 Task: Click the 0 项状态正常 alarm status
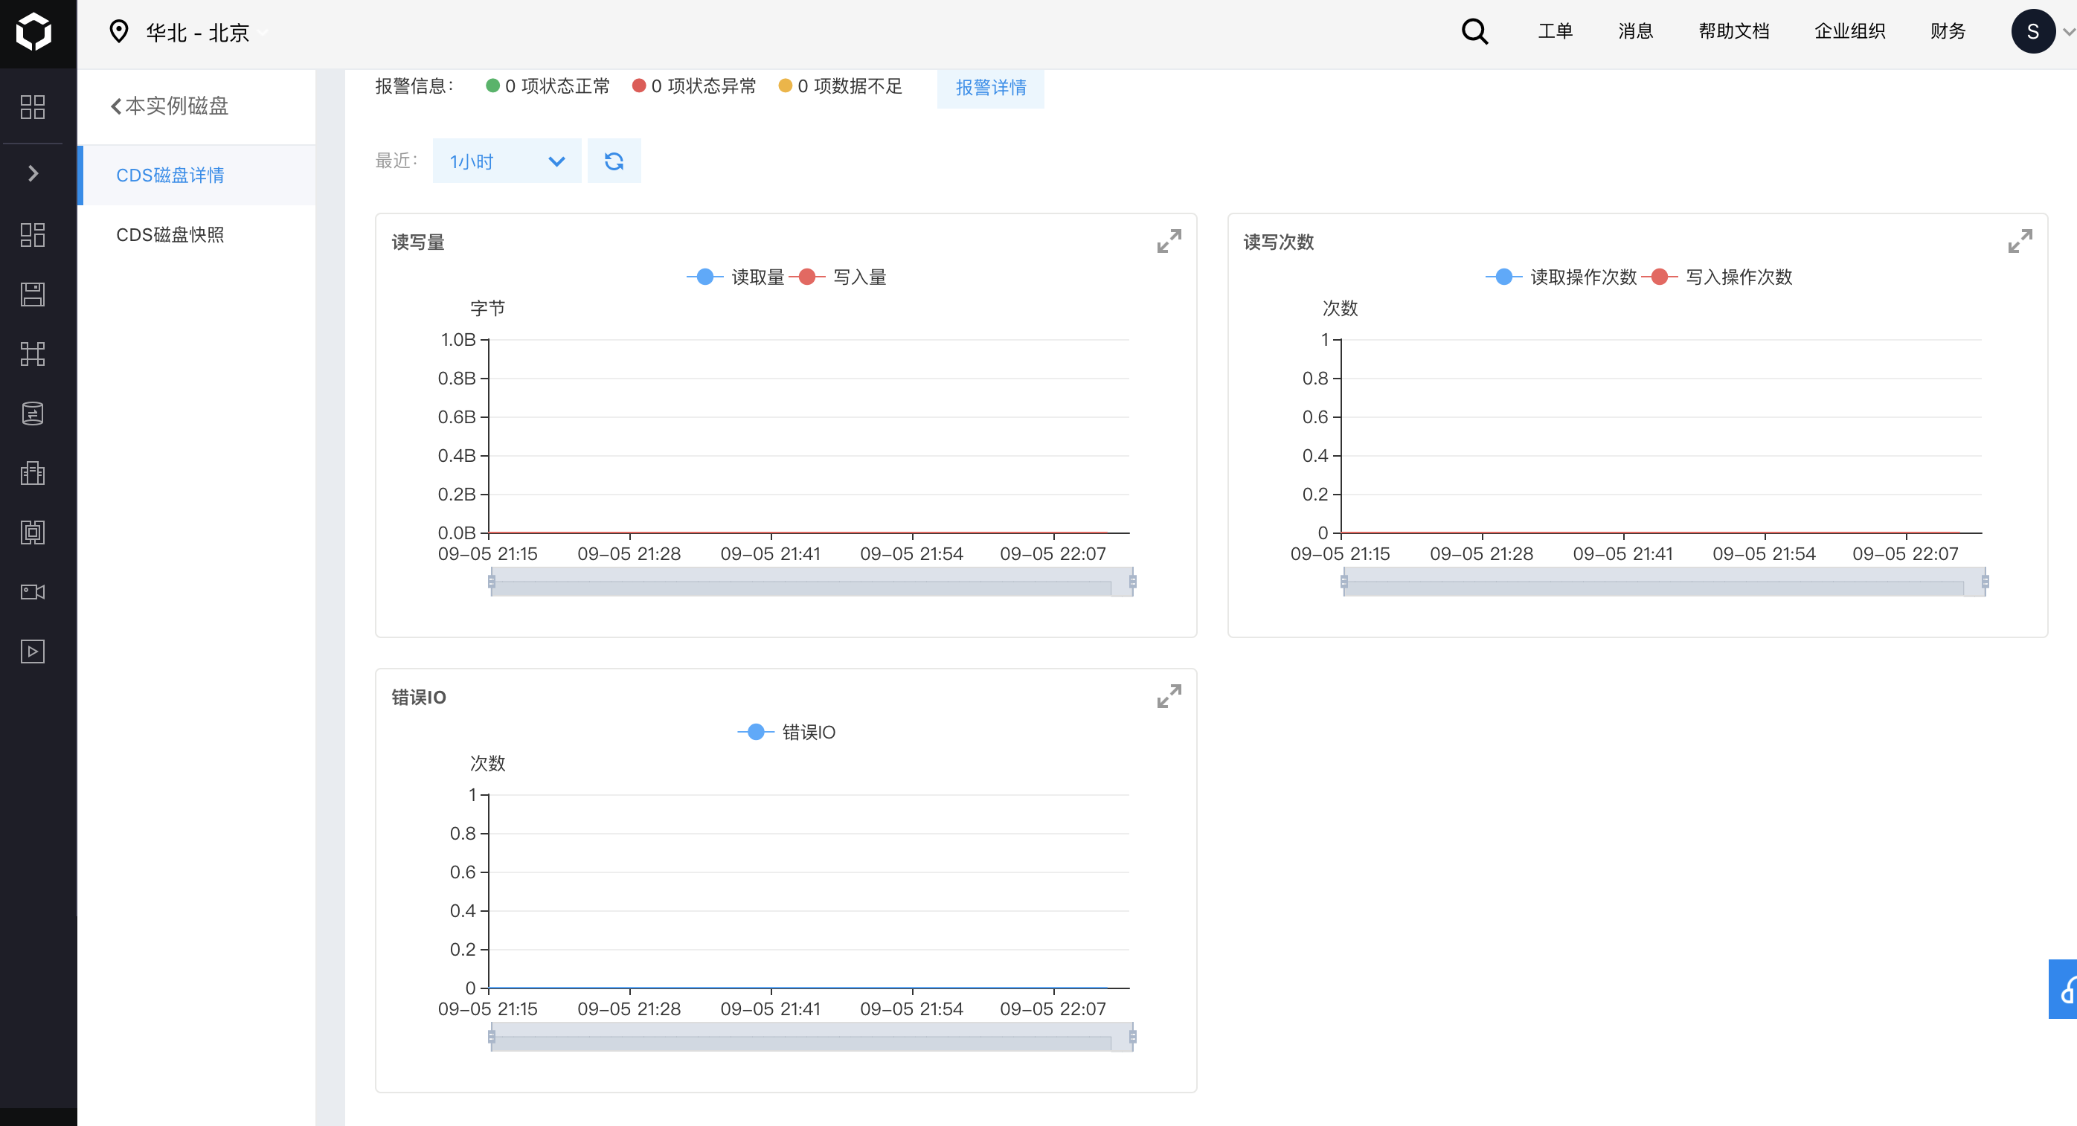click(548, 86)
